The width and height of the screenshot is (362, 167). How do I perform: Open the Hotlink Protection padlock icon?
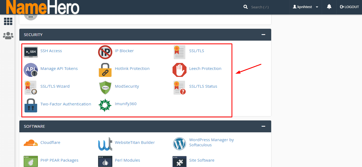[x=105, y=70]
